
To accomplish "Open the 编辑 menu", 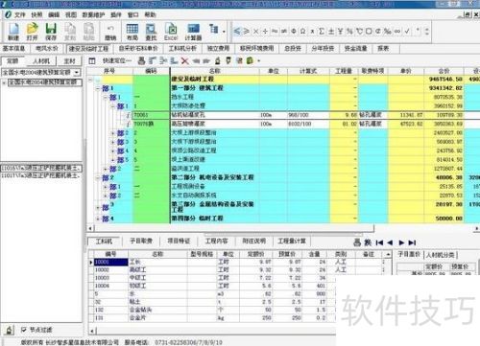I will click(54, 14).
